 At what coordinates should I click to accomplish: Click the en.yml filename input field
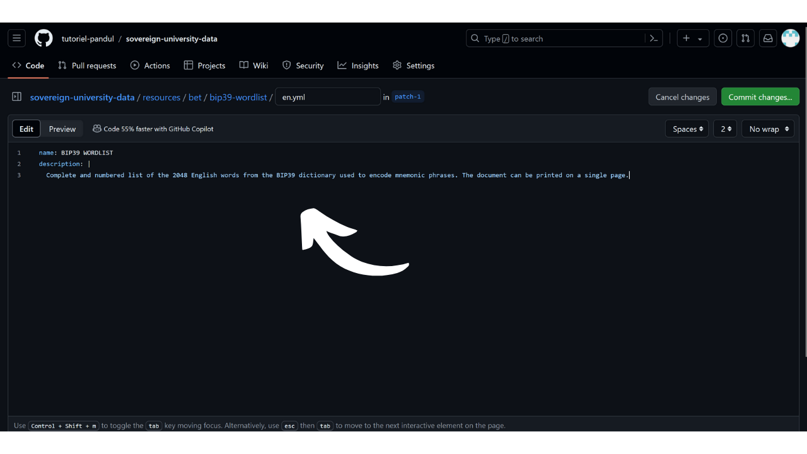click(x=328, y=97)
